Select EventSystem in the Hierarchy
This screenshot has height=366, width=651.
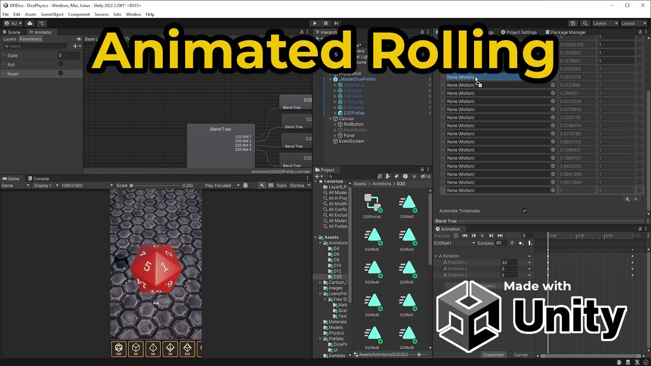point(351,141)
